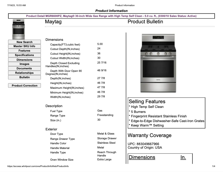View Master SKU Info
The height and width of the screenshot is (172, 223).
pos(24,46)
